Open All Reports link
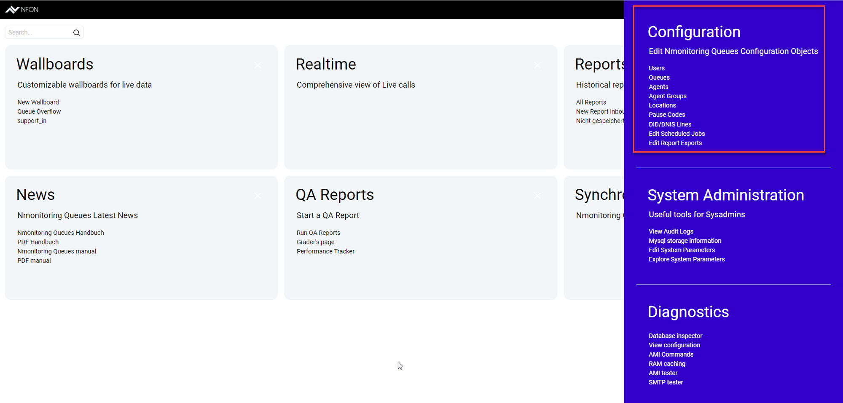The image size is (843, 403). tap(591, 102)
